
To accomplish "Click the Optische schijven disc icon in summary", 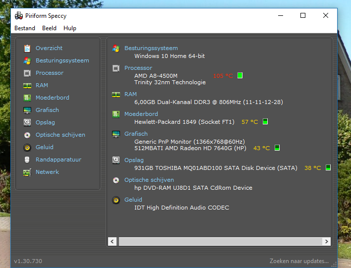I will point(116,180).
